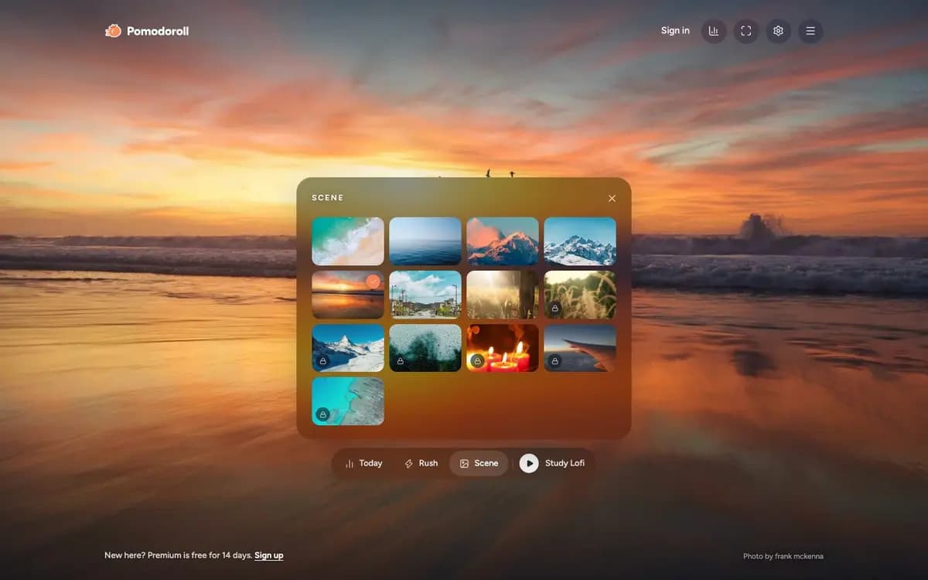The image size is (928, 580).
Task: Open the hamburger menu icon
Action: 810,31
